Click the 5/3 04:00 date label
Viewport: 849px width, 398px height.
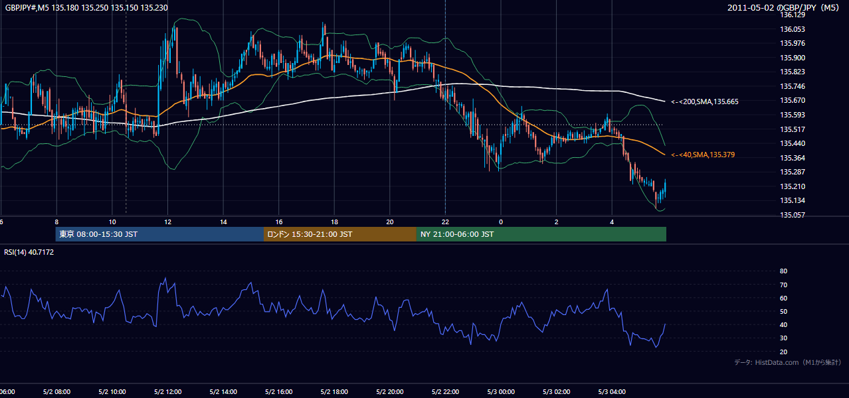[612, 391]
